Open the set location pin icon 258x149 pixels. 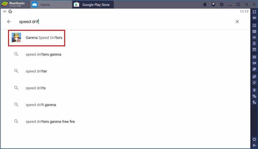tap(254, 90)
